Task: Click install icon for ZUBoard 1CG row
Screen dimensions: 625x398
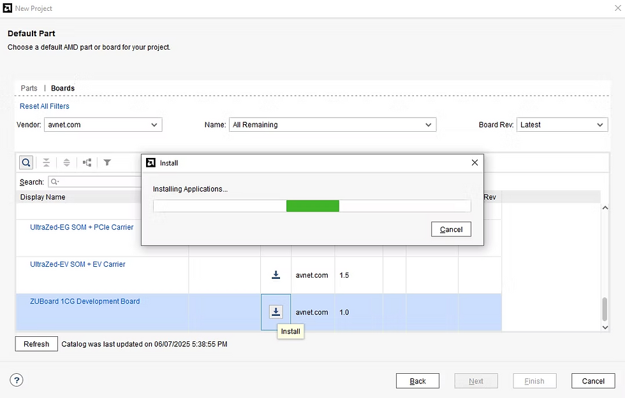Action: coord(276,312)
